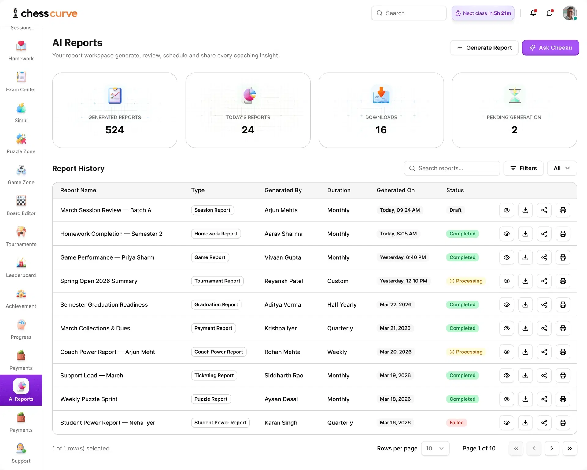Open Exam Center in the sidebar
Viewport: 587px width, 470px height.
[21, 82]
